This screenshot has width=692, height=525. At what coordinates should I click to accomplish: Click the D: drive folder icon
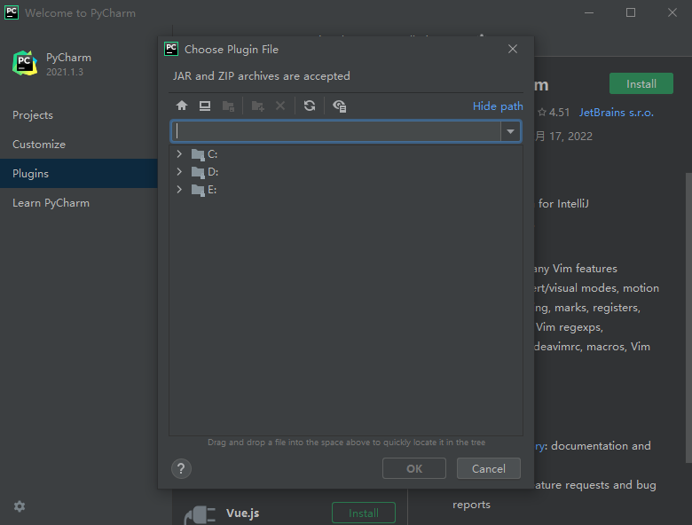198,173
